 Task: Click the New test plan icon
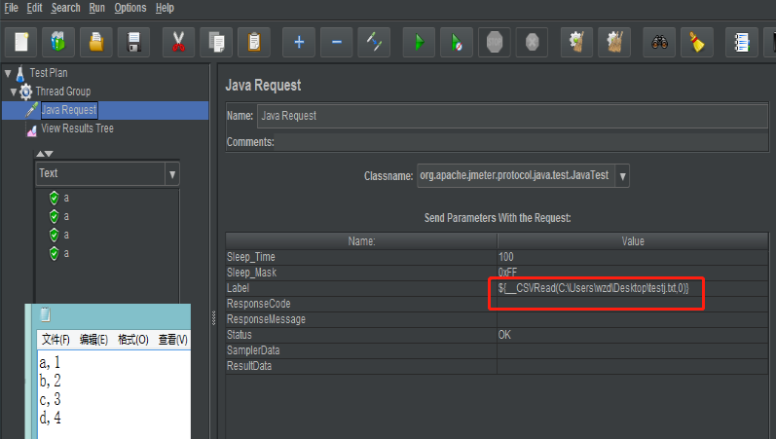21,42
